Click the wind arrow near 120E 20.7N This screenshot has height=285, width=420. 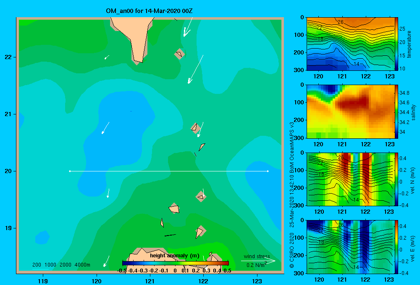coord(105,128)
